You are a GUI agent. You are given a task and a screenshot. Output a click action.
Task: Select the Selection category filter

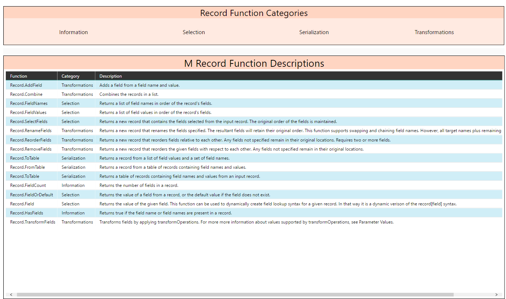[194, 32]
